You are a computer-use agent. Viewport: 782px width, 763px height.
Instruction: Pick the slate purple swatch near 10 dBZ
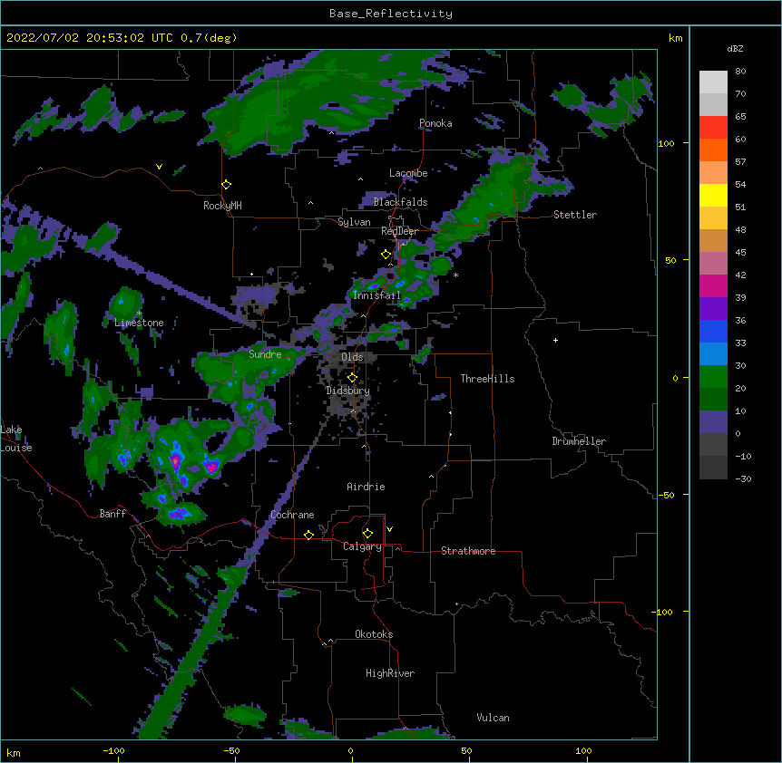pyautogui.click(x=713, y=422)
